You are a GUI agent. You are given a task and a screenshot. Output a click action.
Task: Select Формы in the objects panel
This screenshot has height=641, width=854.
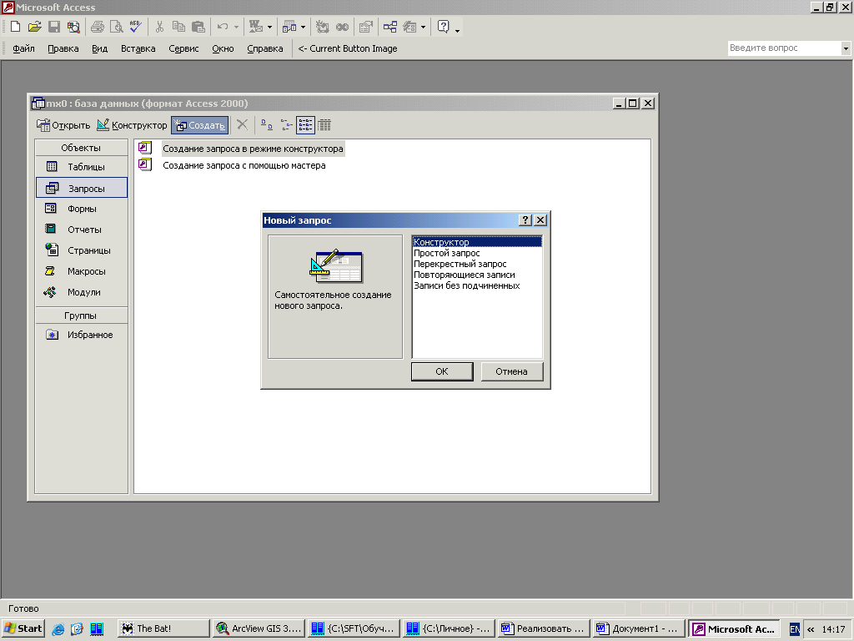(81, 209)
